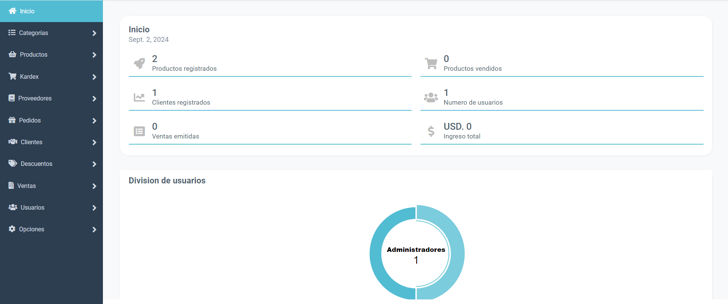Select the Kardex menu item
728x304 pixels.
(51, 77)
